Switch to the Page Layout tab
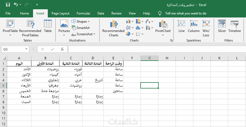The image size is (246, 127). pos(60,13)
